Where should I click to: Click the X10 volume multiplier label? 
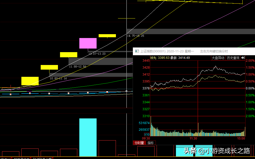click(147, 135)
